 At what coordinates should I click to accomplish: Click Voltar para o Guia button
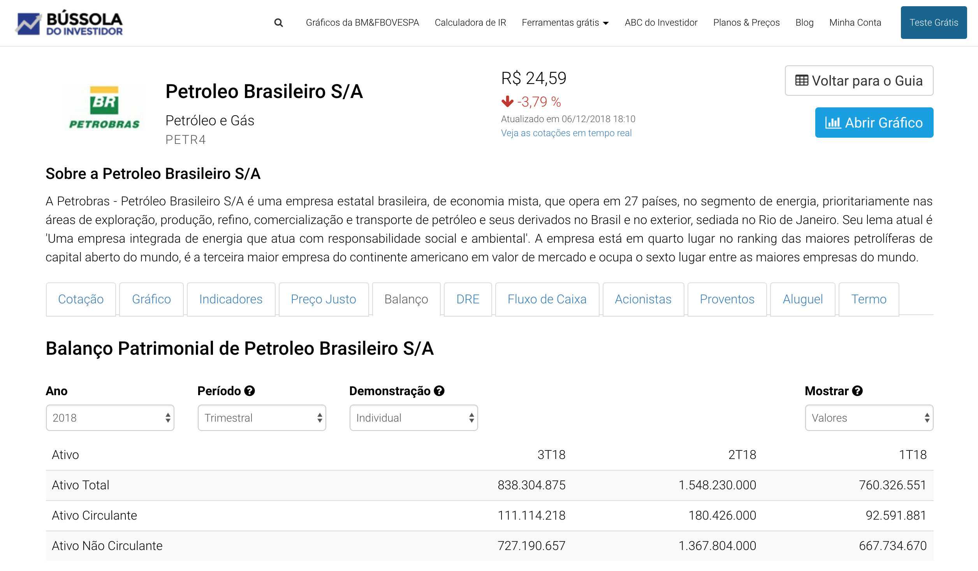[859, 81]
